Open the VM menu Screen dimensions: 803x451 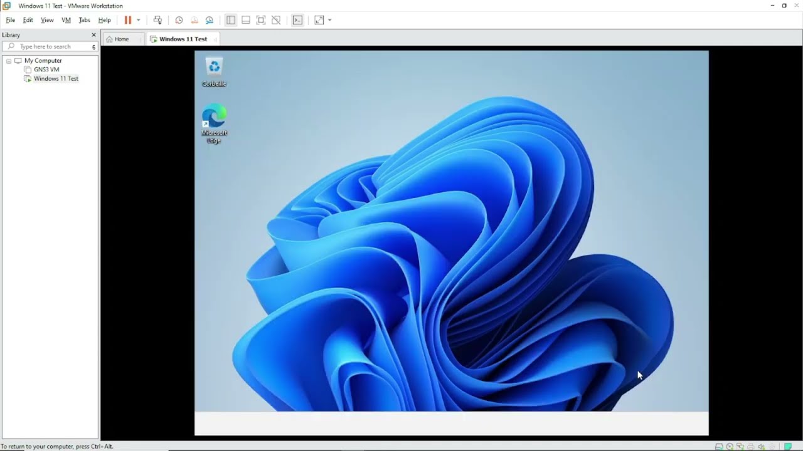point(66,20)
